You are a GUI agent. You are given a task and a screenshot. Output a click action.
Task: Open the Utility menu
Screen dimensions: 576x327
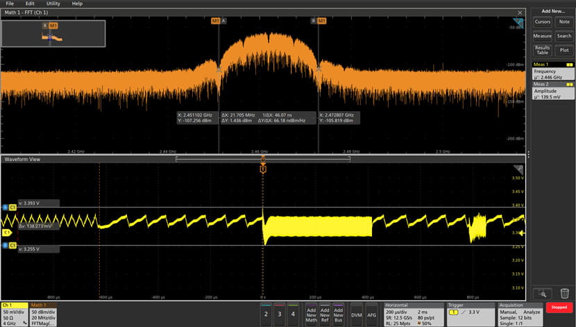[x=53, y=3]
